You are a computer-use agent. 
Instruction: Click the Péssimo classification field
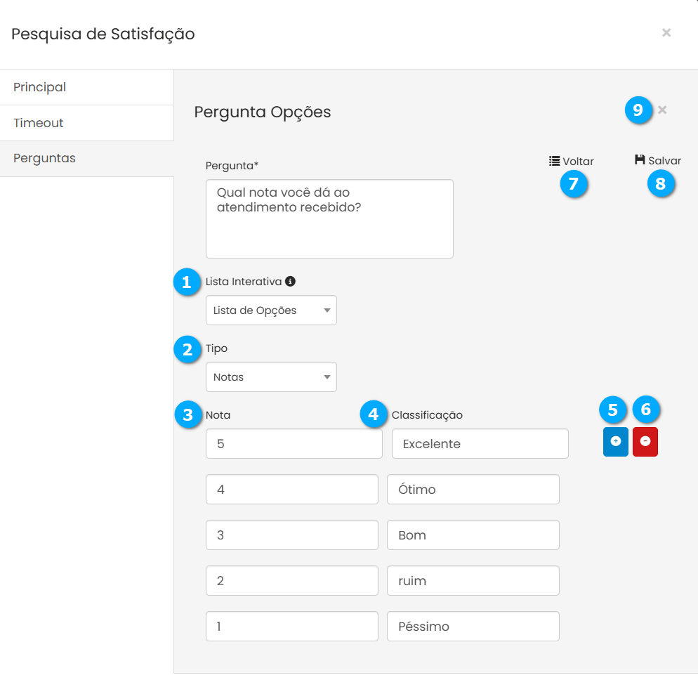(x=473, y=627)
